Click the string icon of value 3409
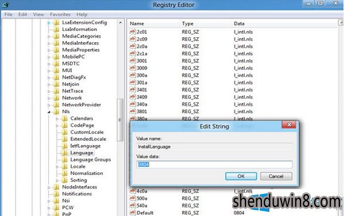Image resolution: width=344 pixels, height=216 pixels. coord(132,97)
